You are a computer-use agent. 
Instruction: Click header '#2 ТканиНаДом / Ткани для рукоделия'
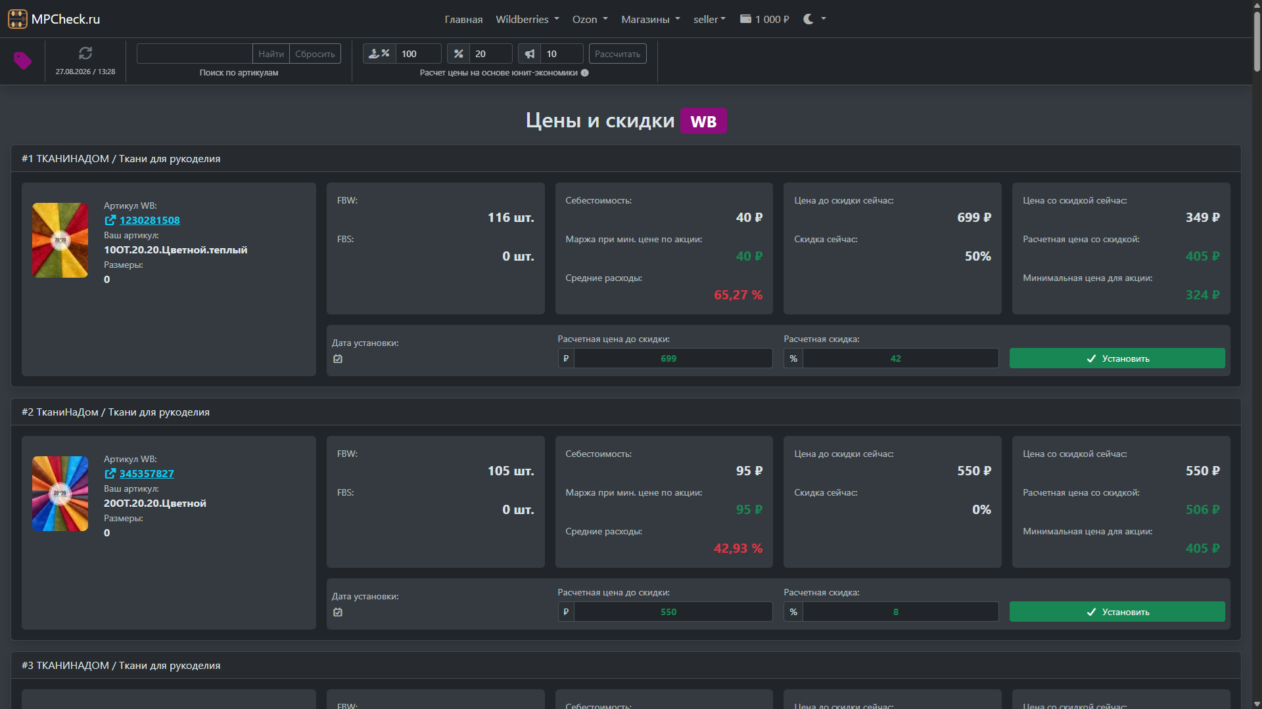pos(116,412)
